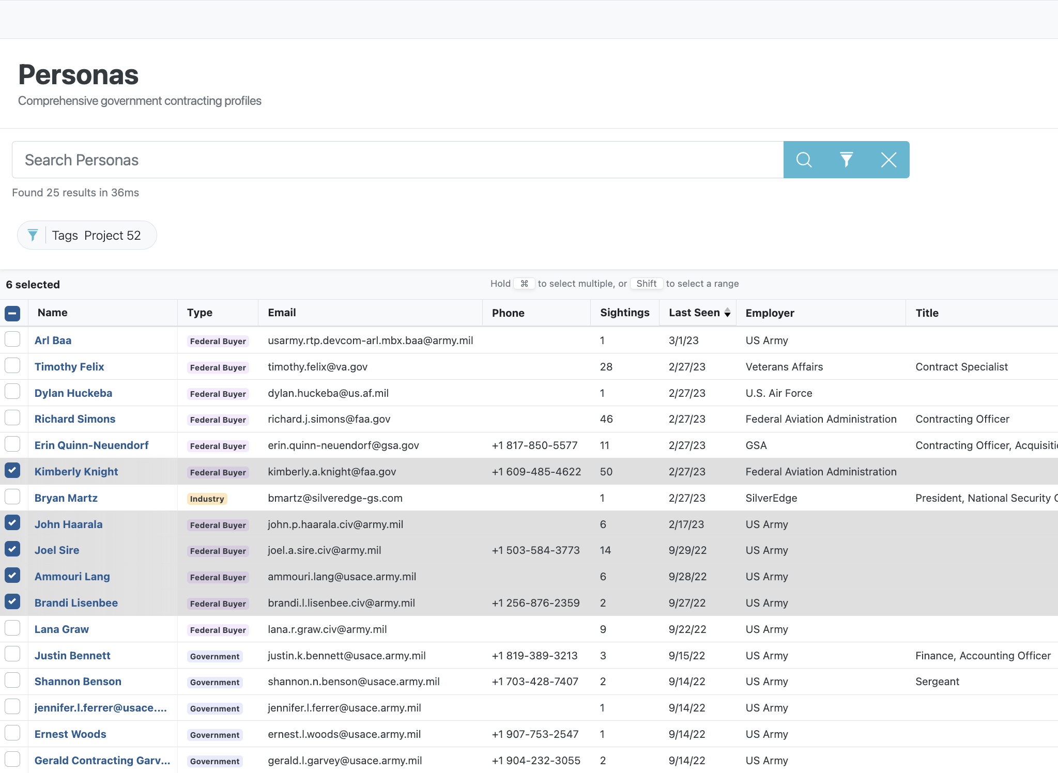Check the Timothy Felix row checkbox
Image resolution: width=1058 pixels, height=773 pixels.
pyautogui.click(x=12, y=366)
